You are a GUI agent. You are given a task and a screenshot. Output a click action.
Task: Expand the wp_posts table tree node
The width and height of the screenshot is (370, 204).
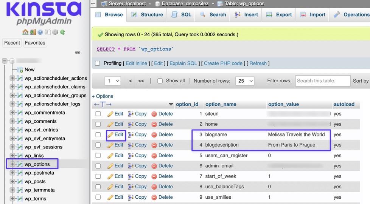[x=12, y=182]
